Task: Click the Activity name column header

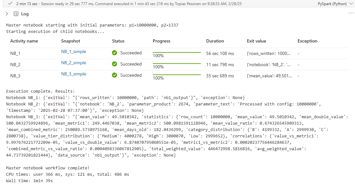Action: tap(24, 41)
